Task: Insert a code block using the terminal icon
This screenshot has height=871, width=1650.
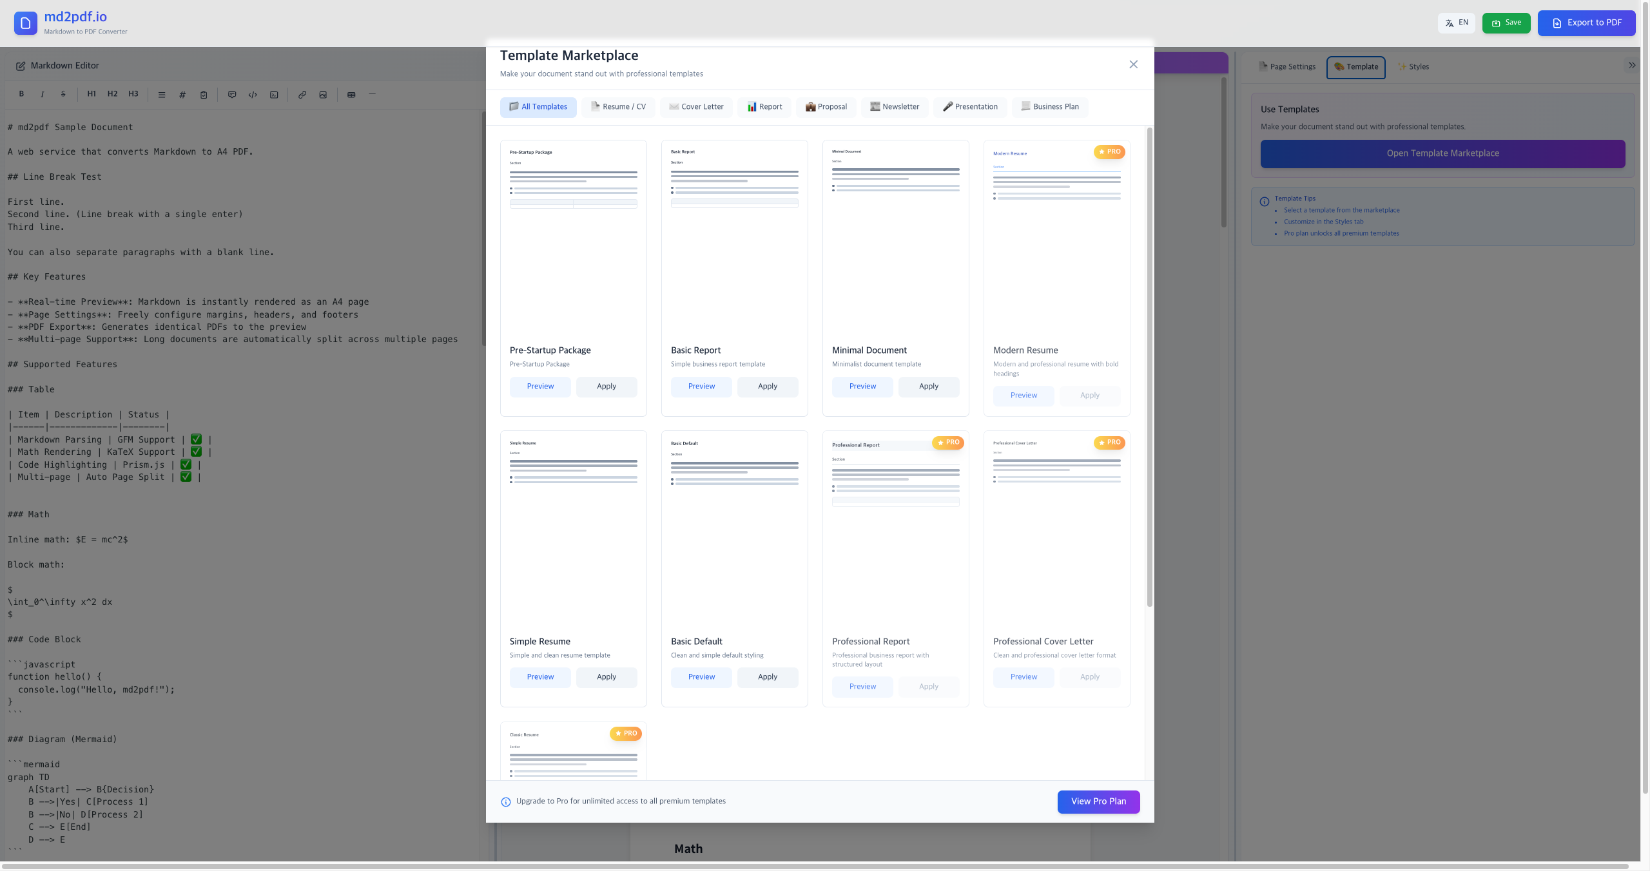Action: pos(274,95)
